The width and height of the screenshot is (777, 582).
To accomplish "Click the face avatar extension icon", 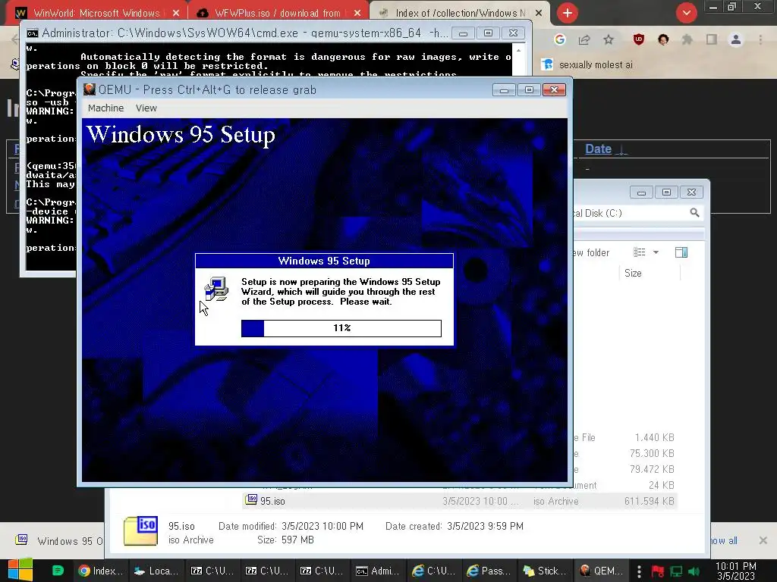I will (x=663, y=39).
